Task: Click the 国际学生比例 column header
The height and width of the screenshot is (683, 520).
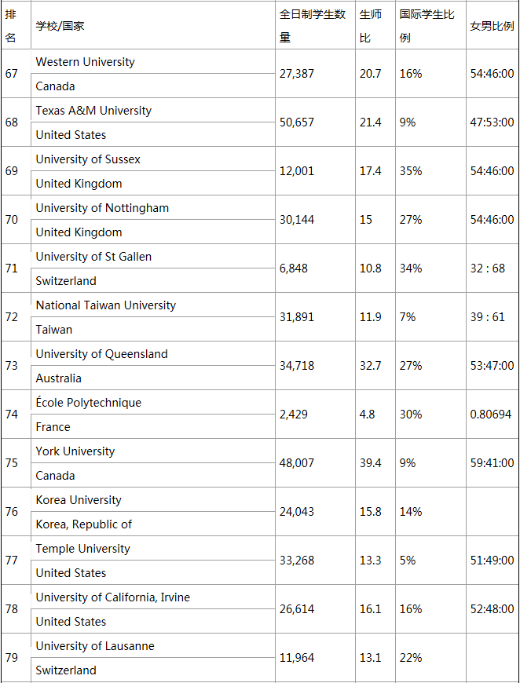Action: tap(427, 26)
